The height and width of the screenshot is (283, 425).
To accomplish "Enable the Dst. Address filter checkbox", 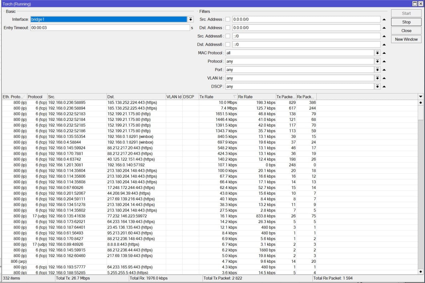I will point(228,28).
